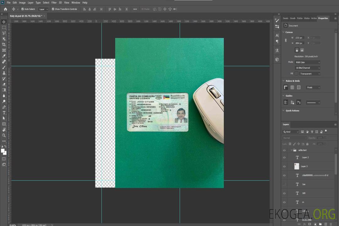Toggle Show Transform Controls checkbox
This screenshot has width=339, height=226.
pos(53,9)
